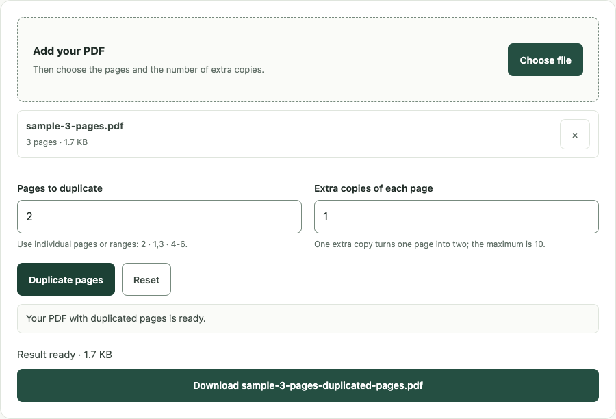
Task: Focus the Extra copies of each page field
Action: 457,216
